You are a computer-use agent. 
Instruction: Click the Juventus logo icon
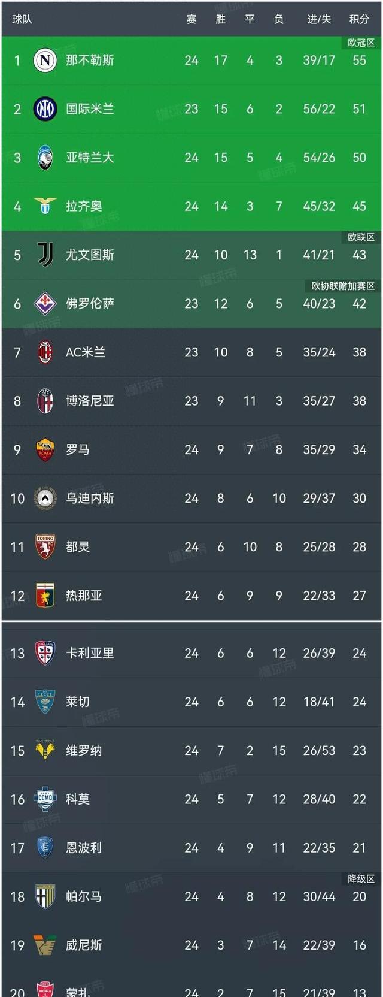tap(45, 255)
